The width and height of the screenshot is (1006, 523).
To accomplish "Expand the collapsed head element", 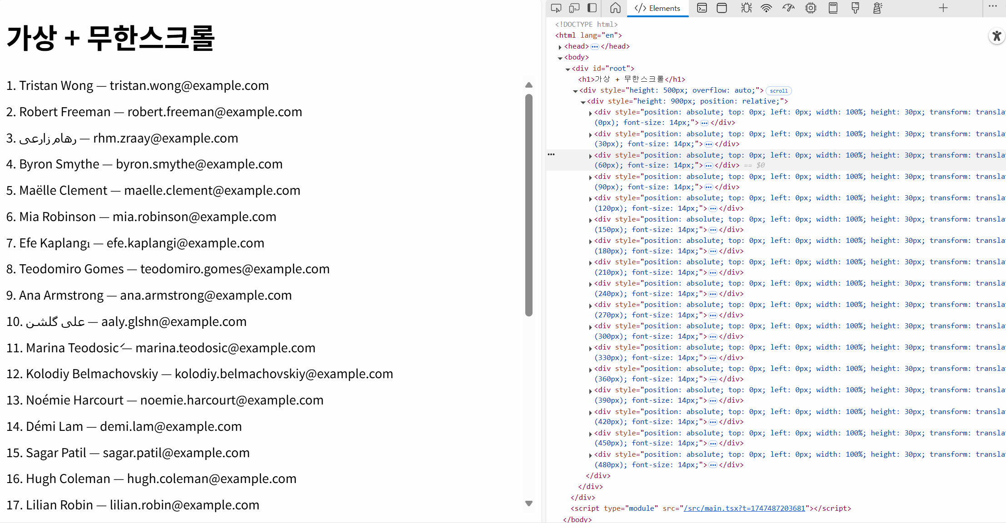I will 560,47.
